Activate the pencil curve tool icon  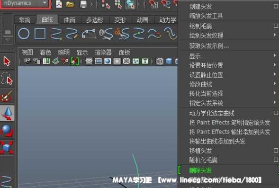point(72,34)
